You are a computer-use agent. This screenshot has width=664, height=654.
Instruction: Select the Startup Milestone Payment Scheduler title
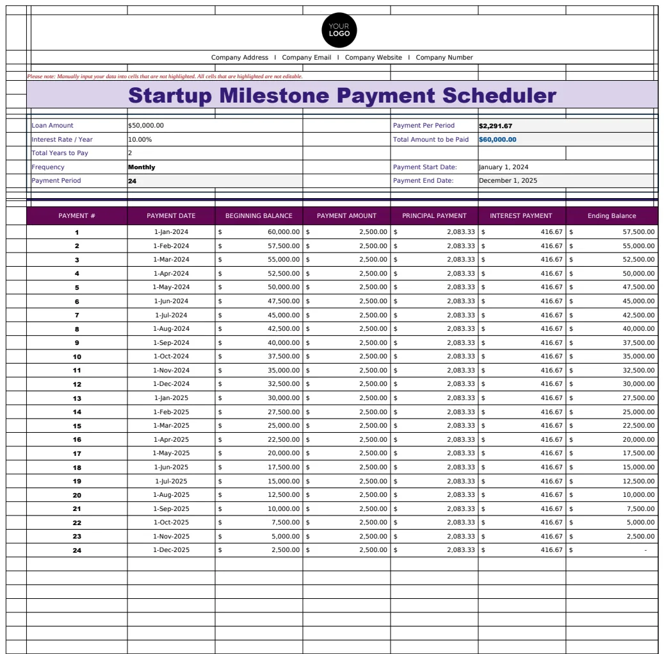tap(342, 95)
